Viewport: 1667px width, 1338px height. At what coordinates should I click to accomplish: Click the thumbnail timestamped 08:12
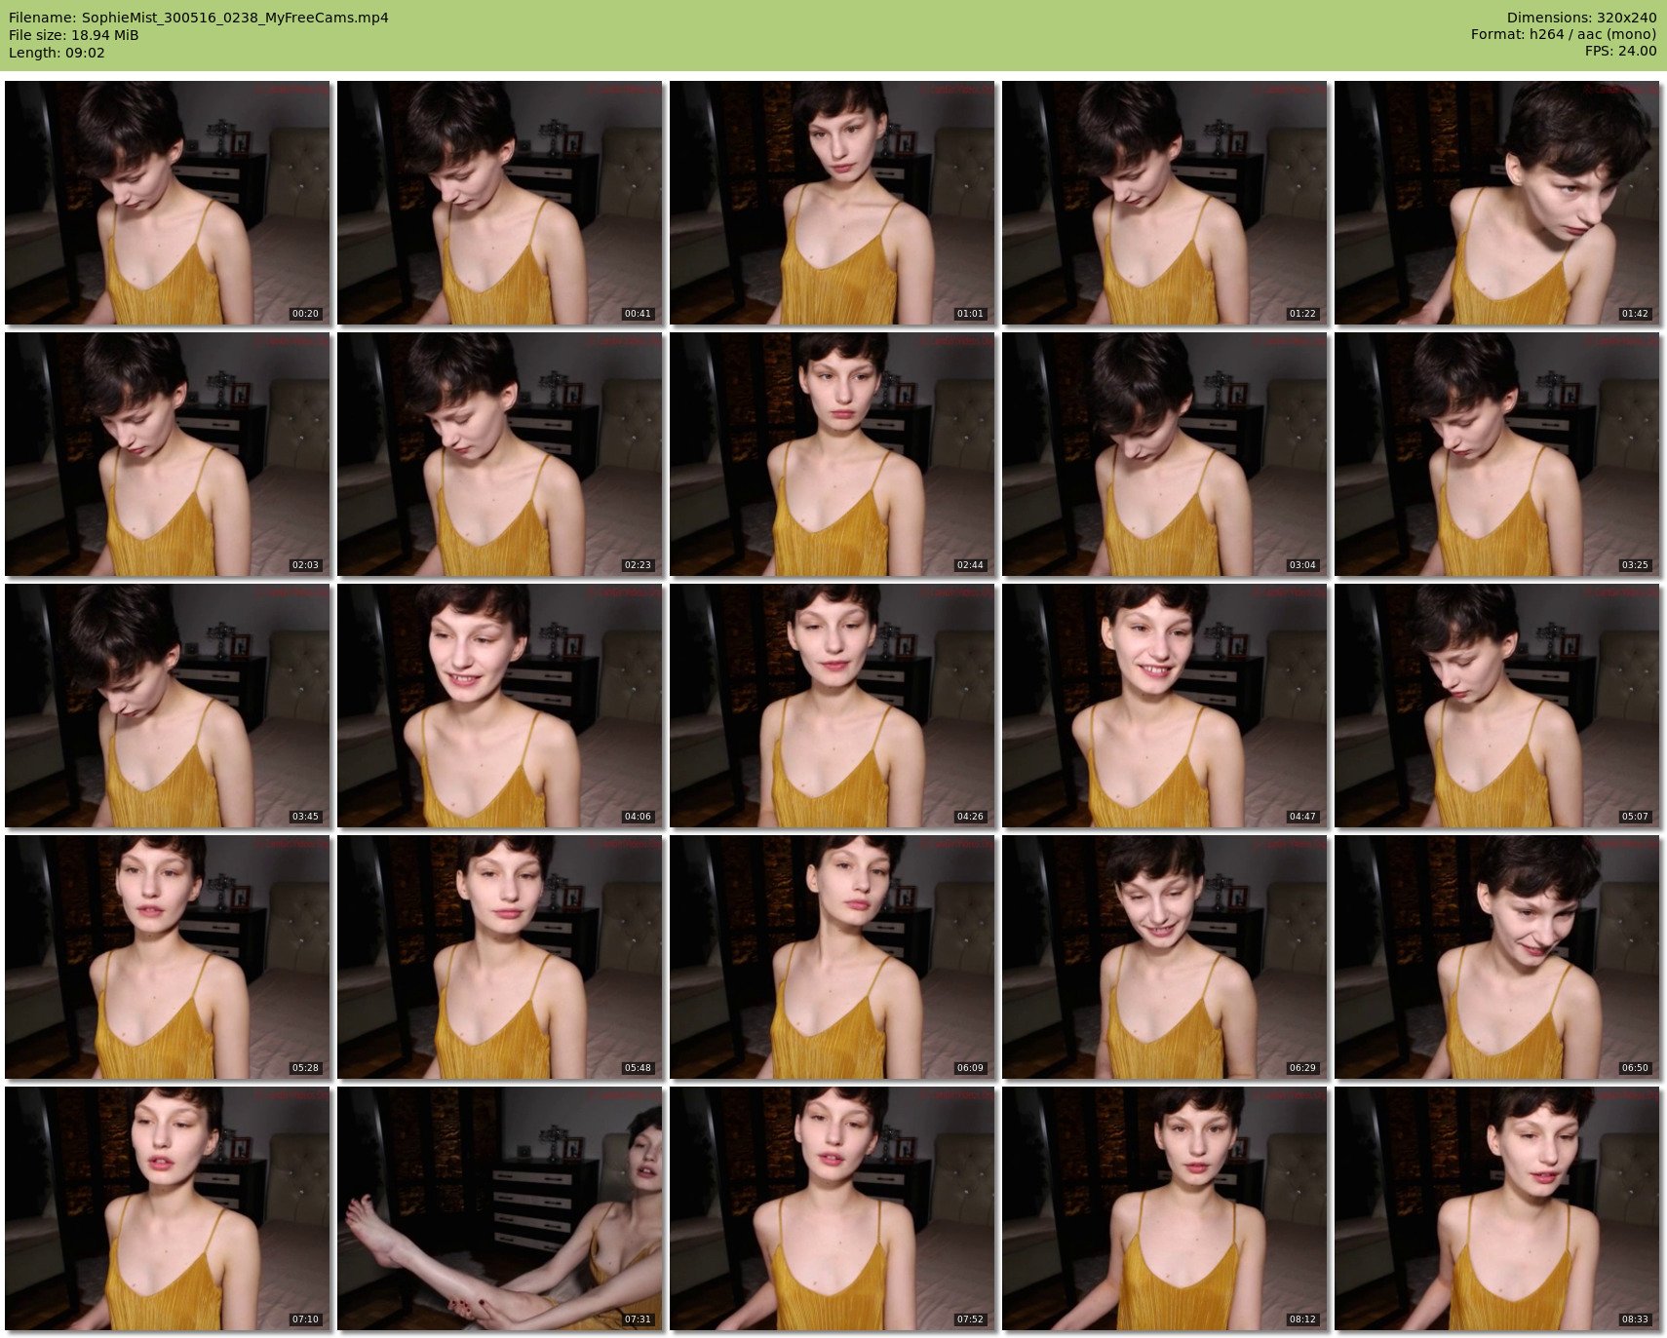(x=1164, y=1208)
